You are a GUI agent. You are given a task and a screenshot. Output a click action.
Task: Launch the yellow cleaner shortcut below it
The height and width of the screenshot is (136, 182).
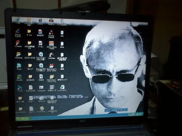click(52, 78)
